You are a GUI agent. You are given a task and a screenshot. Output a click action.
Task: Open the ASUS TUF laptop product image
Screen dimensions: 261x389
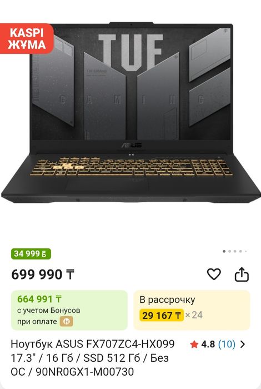coord(130,113)
